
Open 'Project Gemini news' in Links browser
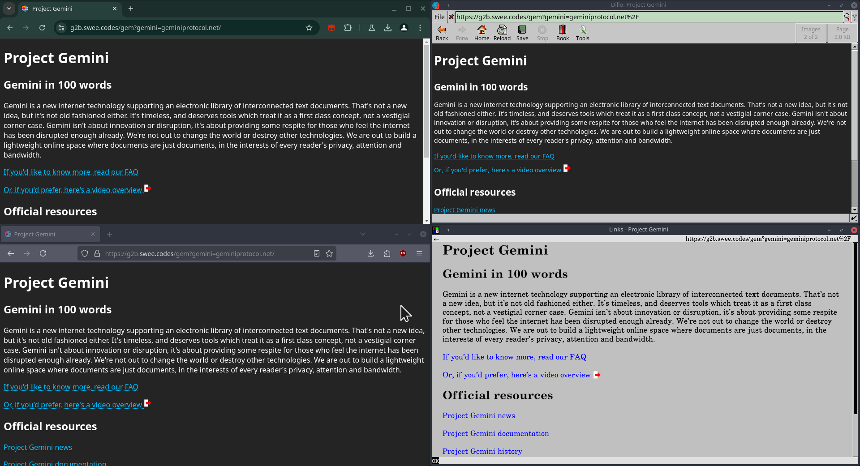[478, 415]
